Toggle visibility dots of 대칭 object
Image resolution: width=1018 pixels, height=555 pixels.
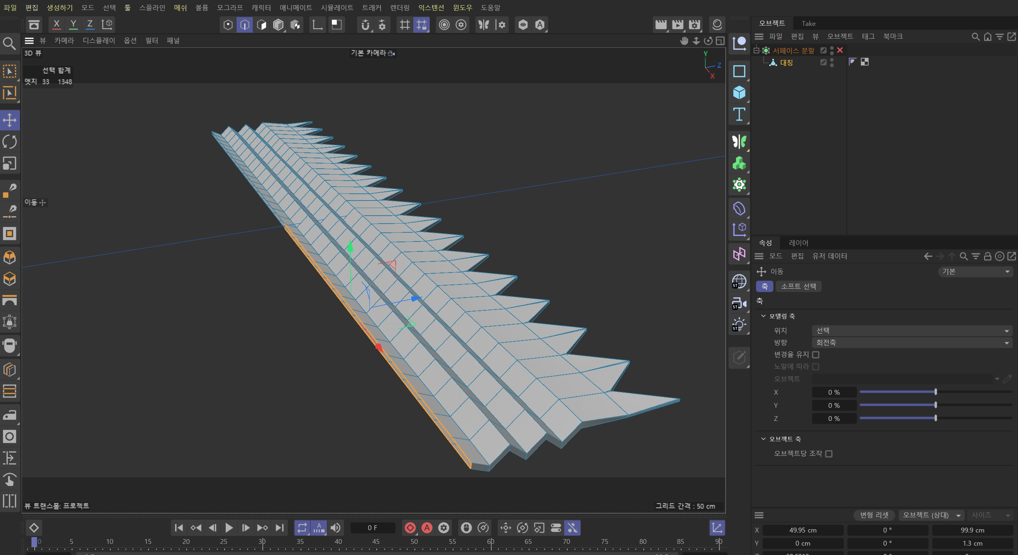(832, 62)
